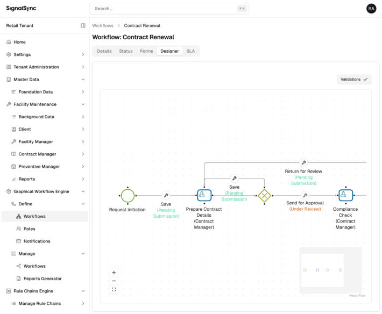Collapse the Facility Maintenance chevron
Viewport: 382px width, 314px height.
[x=83, y=104]
